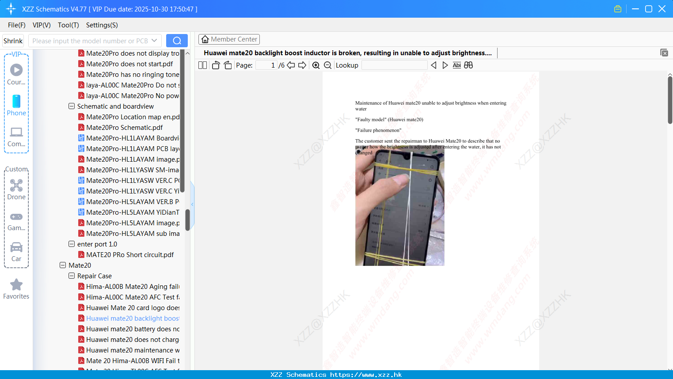Collapse the enter port 1.0 folder

click(x=72, y=244)
